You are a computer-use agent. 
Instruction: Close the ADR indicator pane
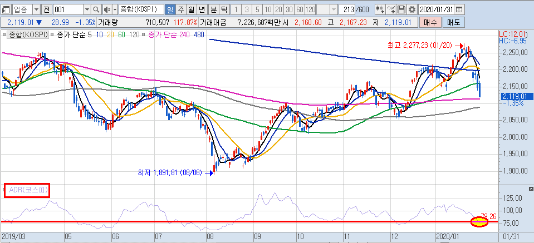click(x=531, y=189)
